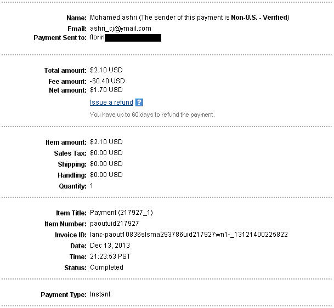Click the date Dec 13, 2013
This screenshot has height=308, width=334.
(110, 246)
